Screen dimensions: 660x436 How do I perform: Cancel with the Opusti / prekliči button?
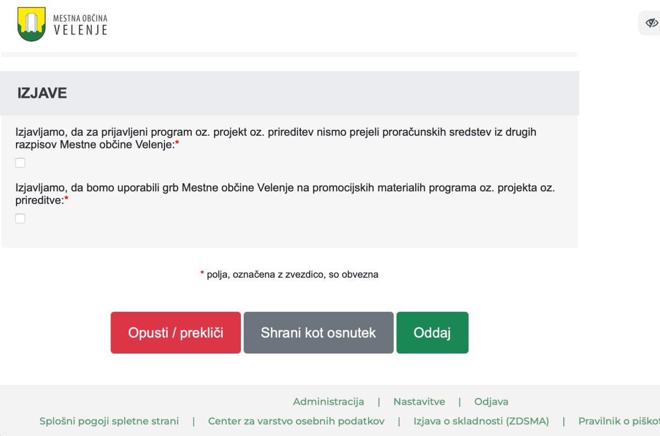click(x=175, y=333)
